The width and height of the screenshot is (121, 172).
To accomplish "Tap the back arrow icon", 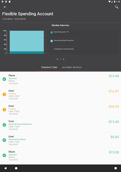I will point(5,7).
